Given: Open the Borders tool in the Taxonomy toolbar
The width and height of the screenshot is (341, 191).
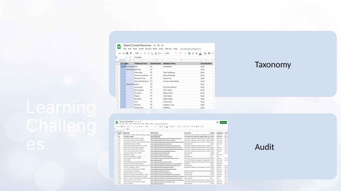Looking at the screenshot, I should point(209,53).
